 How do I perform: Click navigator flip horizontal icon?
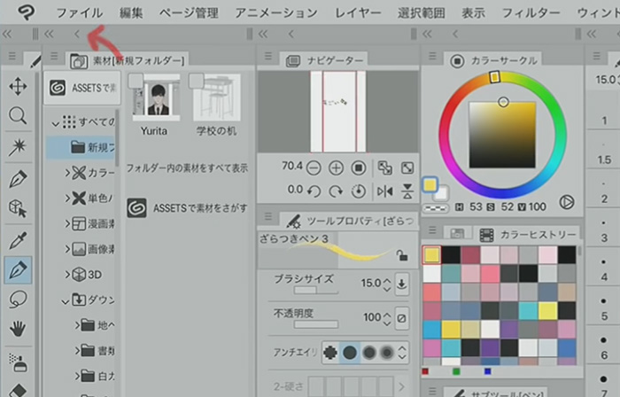[384, 191]
